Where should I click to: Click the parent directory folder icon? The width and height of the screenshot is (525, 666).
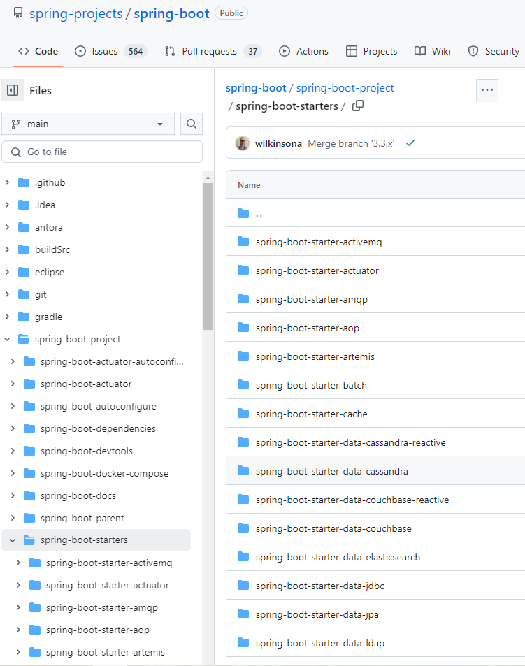click(x=243, y=213)
